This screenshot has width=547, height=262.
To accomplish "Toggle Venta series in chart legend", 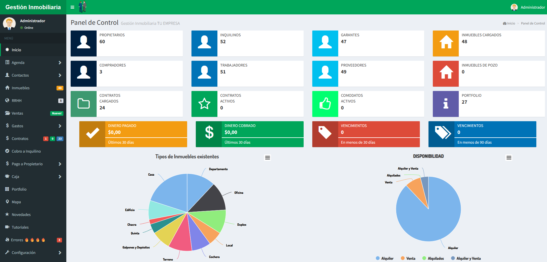I will [408, 259].
